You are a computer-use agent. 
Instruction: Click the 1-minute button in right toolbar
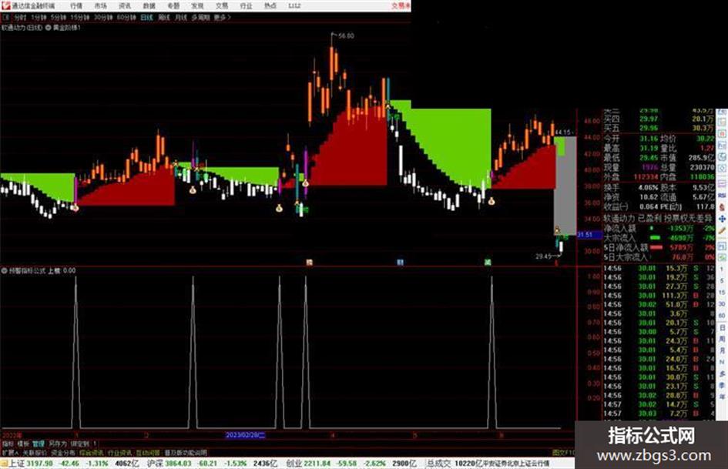pos(722,269)
